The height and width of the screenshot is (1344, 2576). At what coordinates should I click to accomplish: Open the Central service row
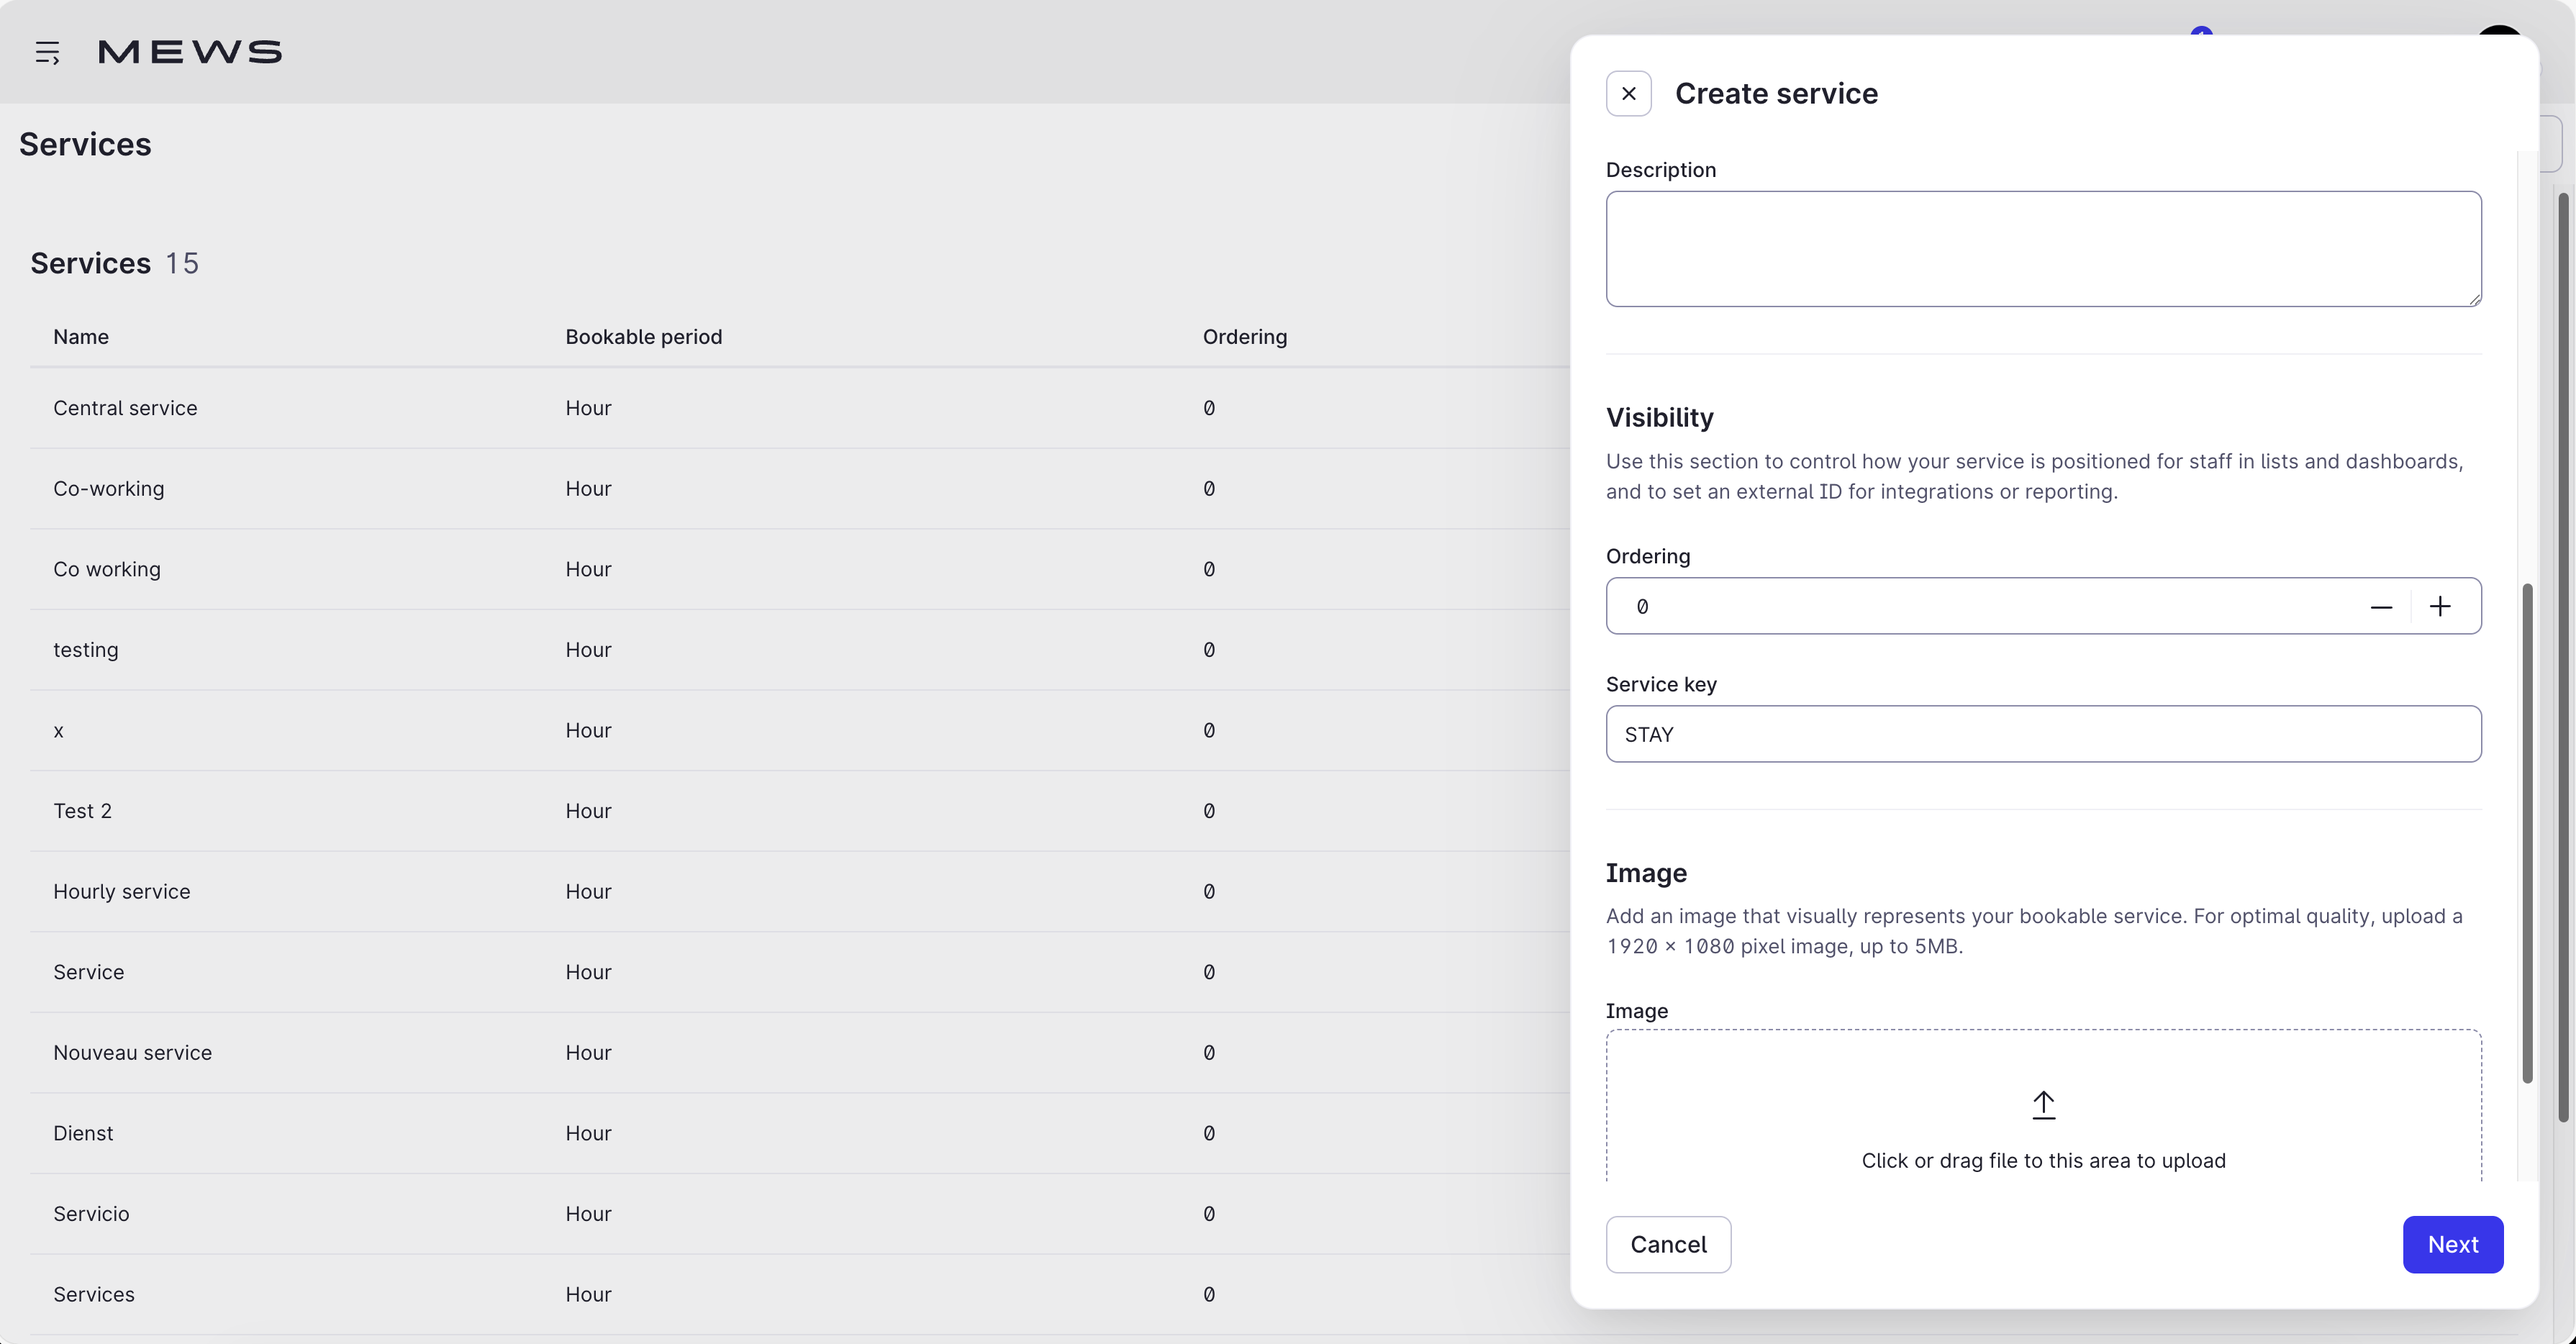pyautogui.click(x=800, y=408)
